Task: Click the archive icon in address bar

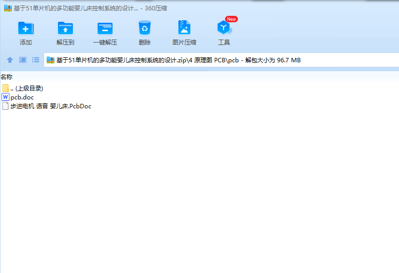Action: click(x=51, y=60)
